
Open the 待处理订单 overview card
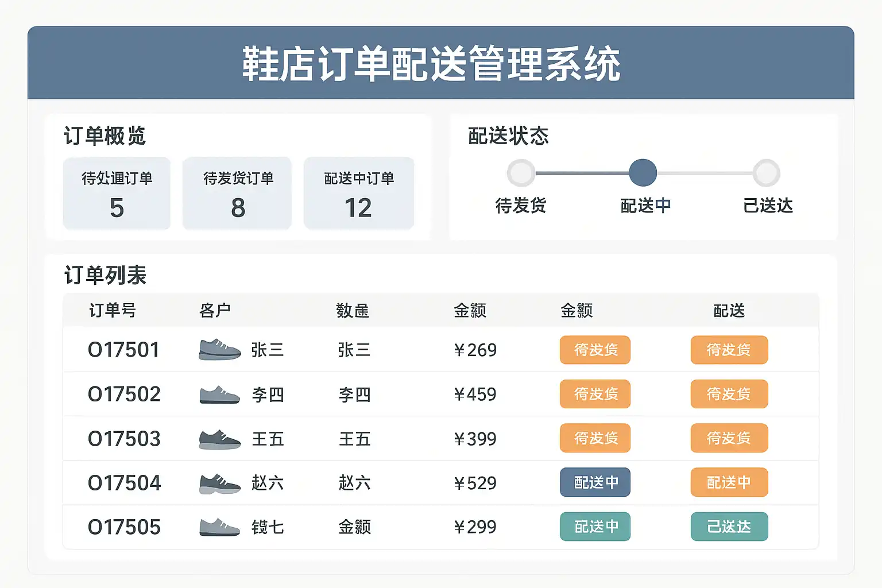117,194
